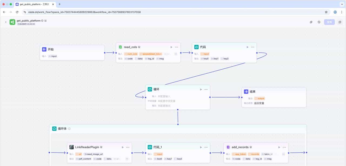Click the 循环 loop node icon

coord(150,89)
